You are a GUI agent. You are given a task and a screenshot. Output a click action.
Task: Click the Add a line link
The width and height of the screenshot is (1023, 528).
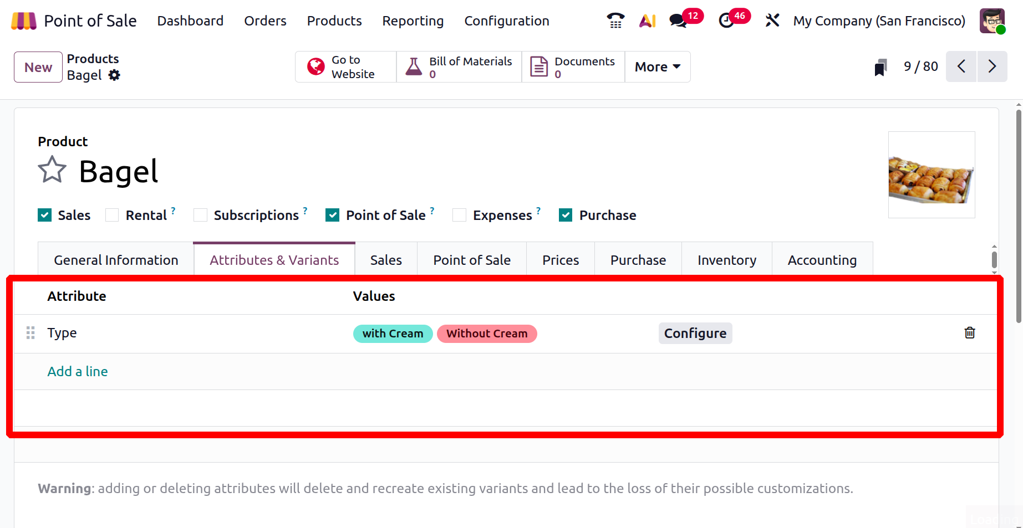pos(78,372)
